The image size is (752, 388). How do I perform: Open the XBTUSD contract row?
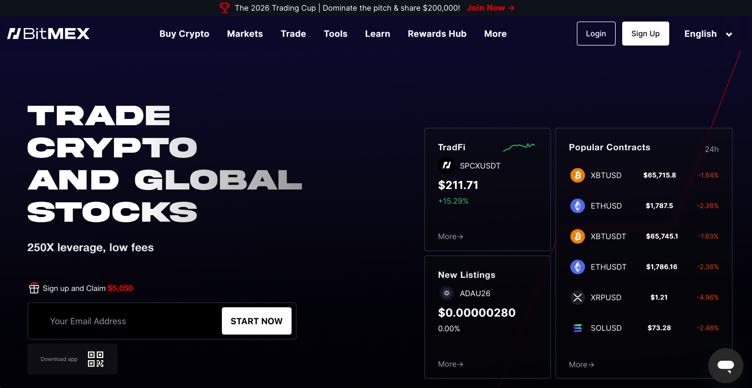point(644,175)
